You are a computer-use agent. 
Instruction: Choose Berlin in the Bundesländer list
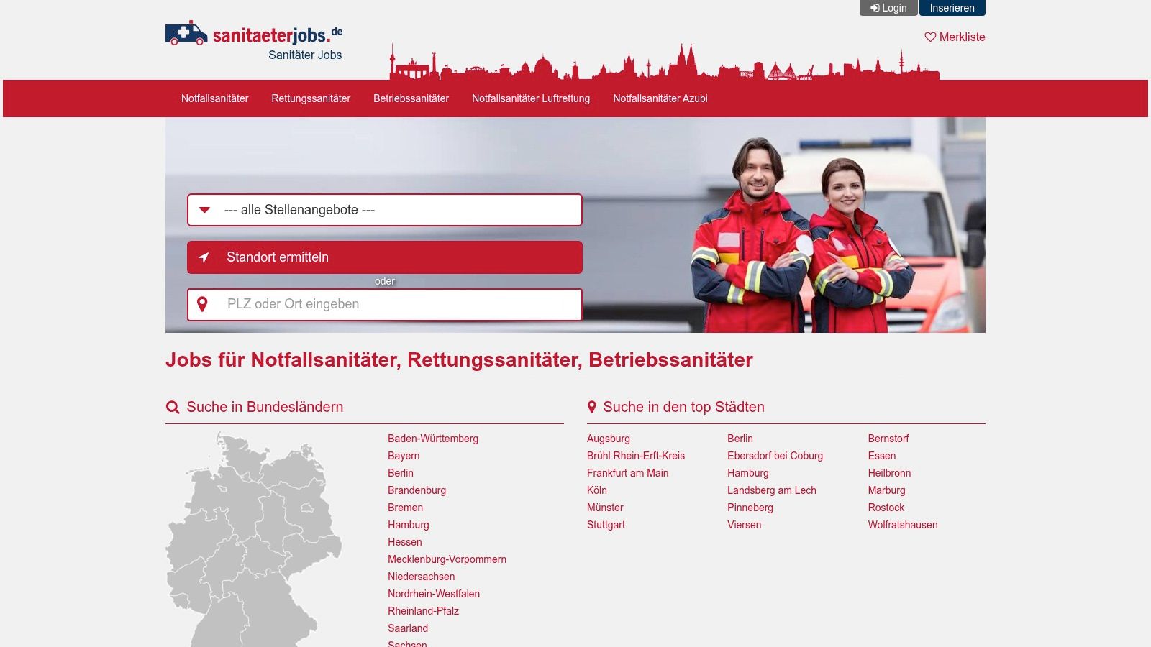[x=401, y=473]
